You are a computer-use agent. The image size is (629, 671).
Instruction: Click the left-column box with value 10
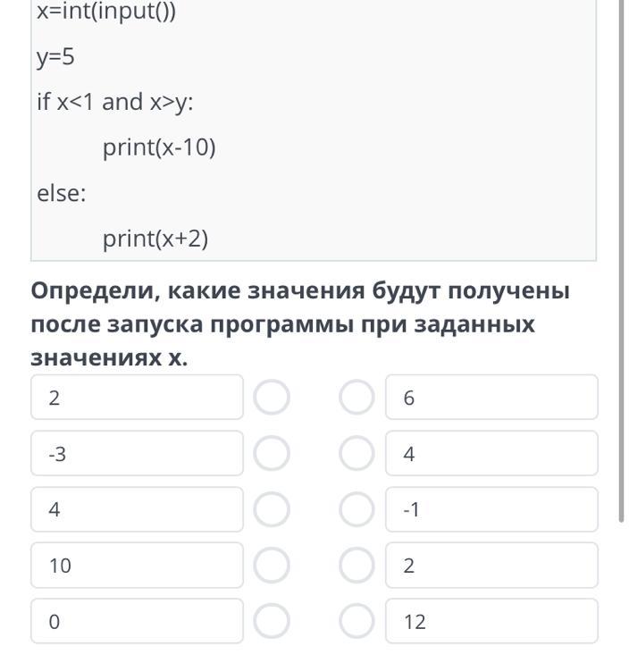coord(137,566)
